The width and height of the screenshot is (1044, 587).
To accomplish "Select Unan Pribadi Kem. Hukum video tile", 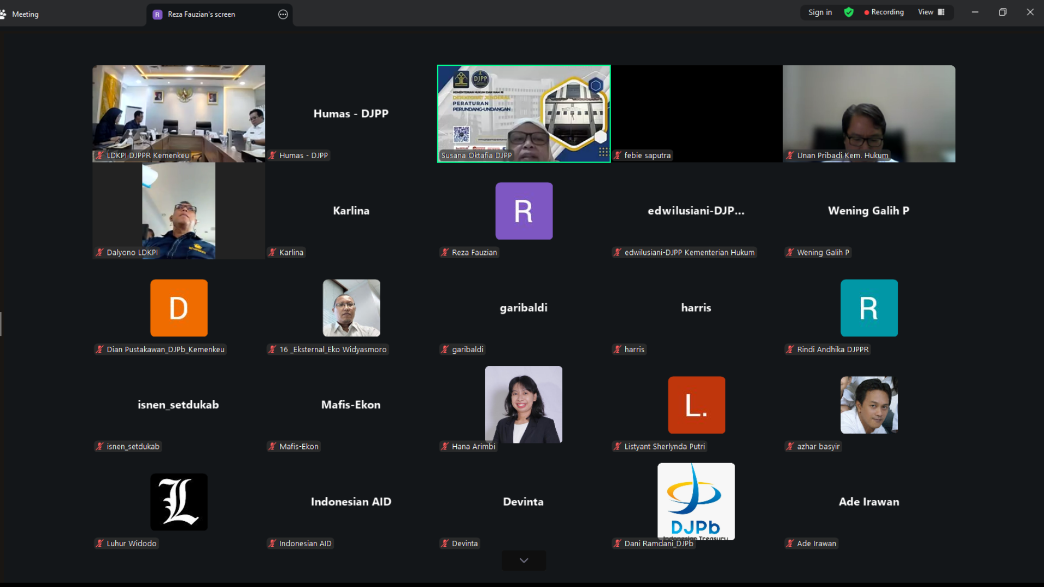I will 868,113.
